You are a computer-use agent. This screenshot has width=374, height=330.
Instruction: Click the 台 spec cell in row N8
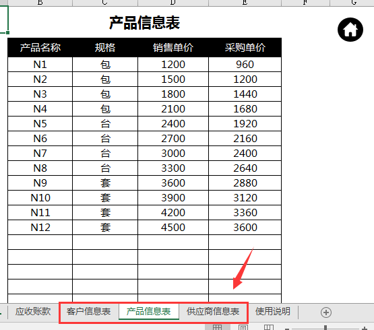pyautogui.click(x=105, y=168)
